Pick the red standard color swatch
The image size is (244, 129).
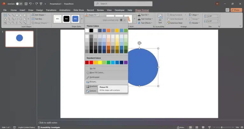coord(91,62)
